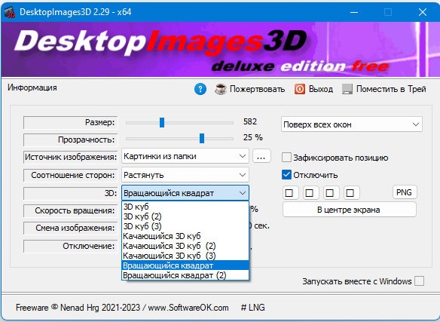Click the DesktopImages3D title bar app icon
440x322 pixels.
pyautogui.click(x=10, y=12)
